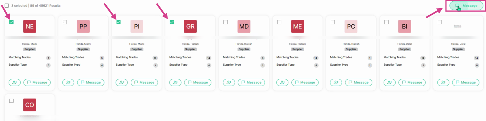The height and width of the screenshot is (121, 486).
Task: Uncheck the PI supplier checkbox
Action: click(x=118, y=22)
